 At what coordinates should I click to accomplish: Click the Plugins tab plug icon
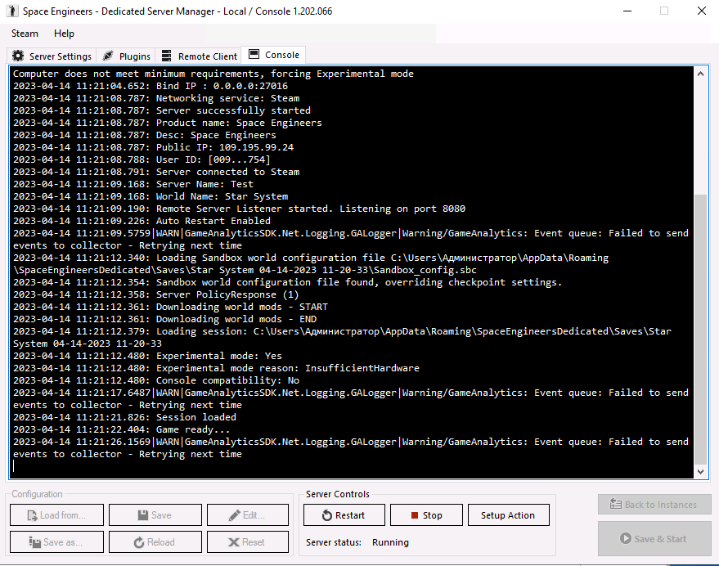[x=108, y=56]
